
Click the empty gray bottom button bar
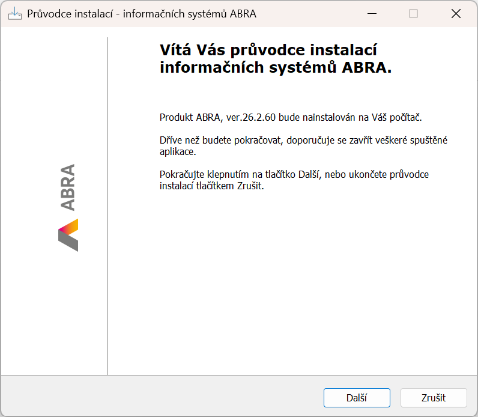162,397
